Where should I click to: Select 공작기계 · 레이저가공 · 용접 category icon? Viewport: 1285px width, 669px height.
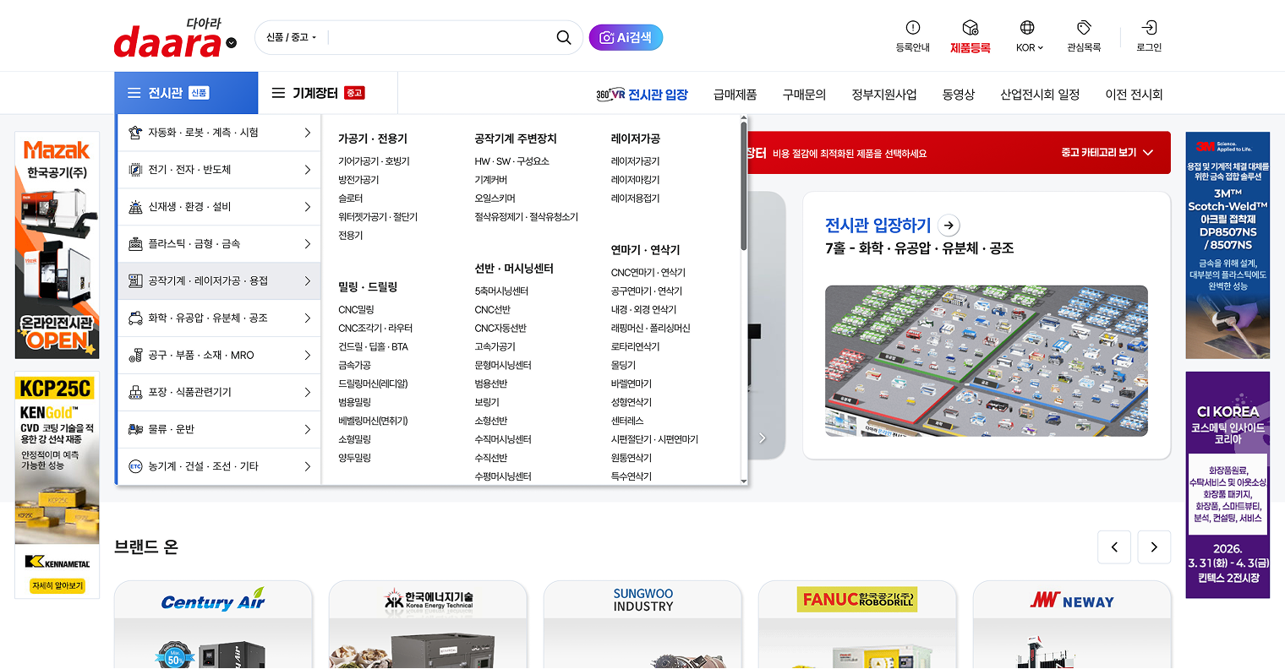pyautogui.click(x=135, y=281)
